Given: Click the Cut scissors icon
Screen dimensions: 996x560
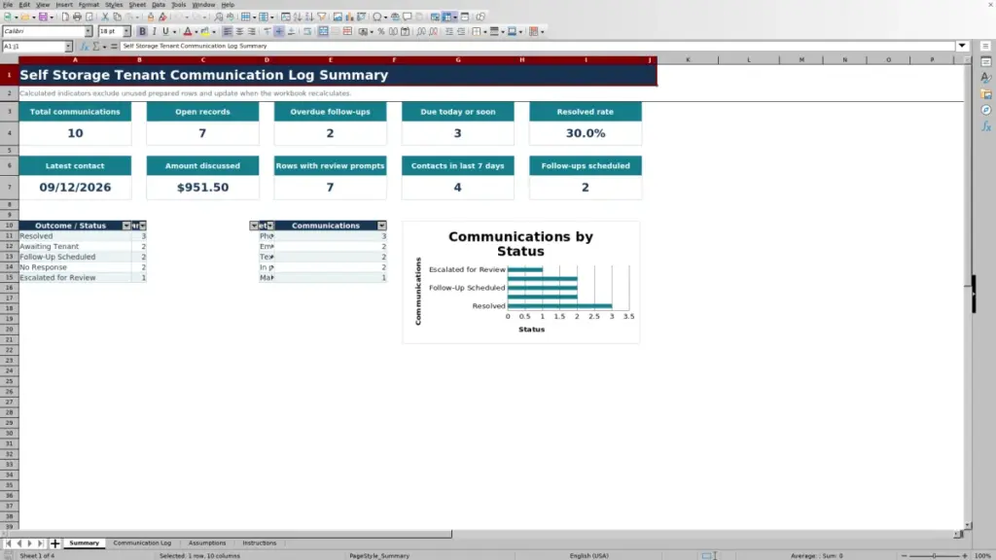Looking at the screenshot, I should [x=105, y=17].
